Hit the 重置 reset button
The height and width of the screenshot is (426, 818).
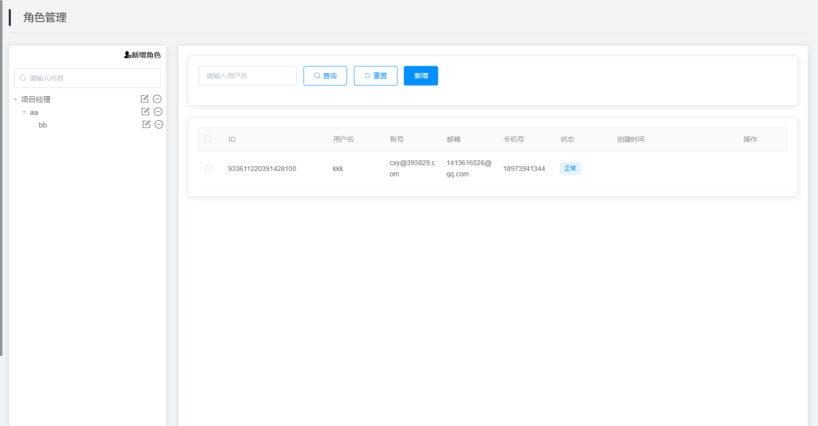coord(375,76)
